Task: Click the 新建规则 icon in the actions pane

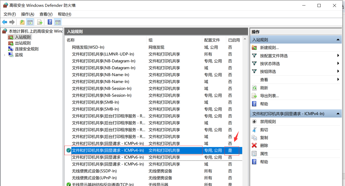Action: (254, 48)
